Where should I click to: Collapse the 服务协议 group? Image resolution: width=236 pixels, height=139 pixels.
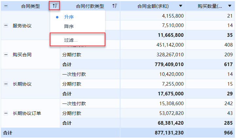click(6, 26)
